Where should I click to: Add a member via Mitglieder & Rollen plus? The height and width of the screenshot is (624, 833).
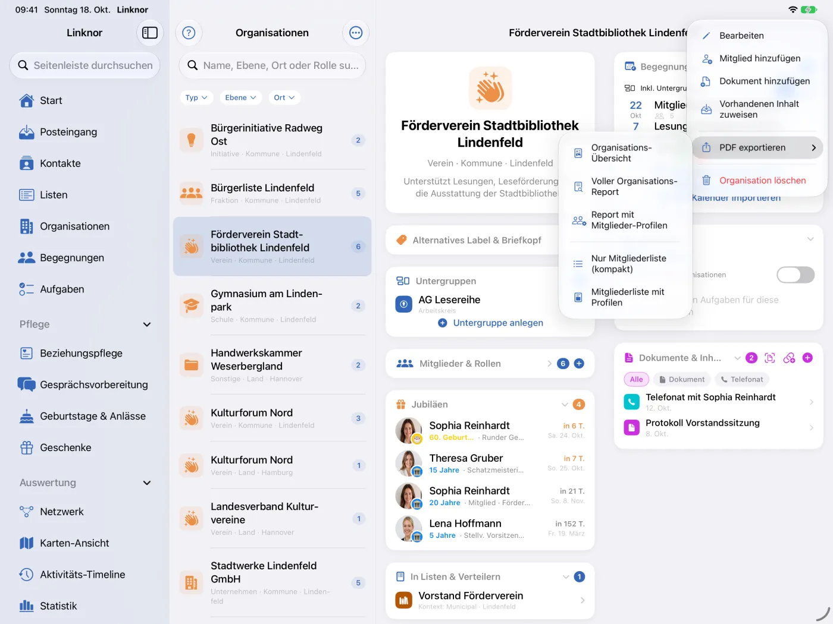tap(579, 364)
